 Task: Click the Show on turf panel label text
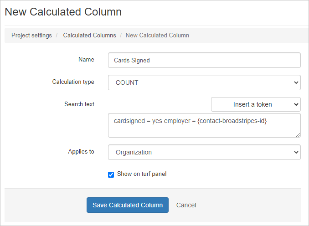(x=142, y=174)
